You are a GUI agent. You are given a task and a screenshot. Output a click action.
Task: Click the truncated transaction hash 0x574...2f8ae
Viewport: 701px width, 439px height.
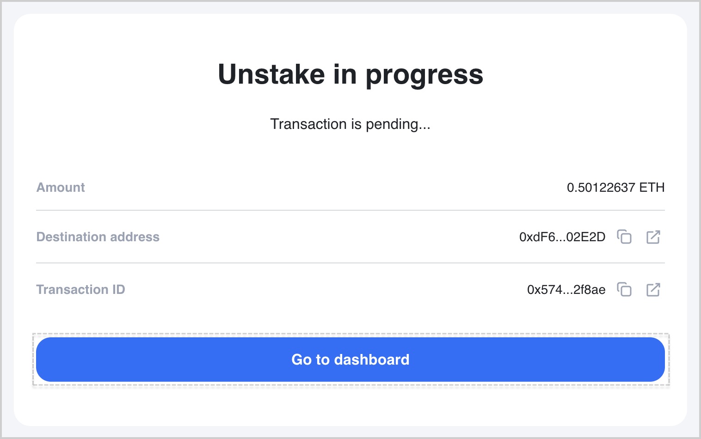coord(566,290)
